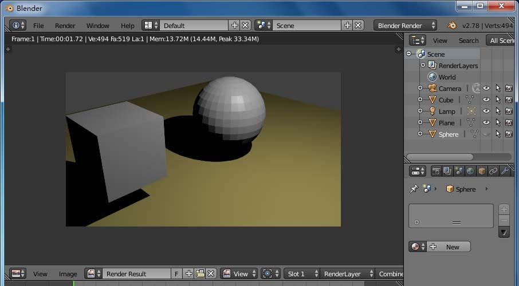Expand the Camera node
Viewport: 519px width, 286px height.
coord(420,88)
